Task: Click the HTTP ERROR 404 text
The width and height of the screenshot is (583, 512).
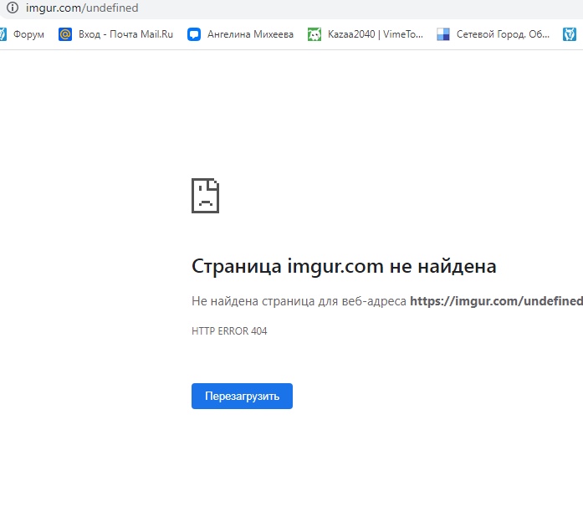Action: click(229, 331)
